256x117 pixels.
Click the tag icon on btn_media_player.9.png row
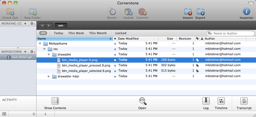click(x=197, y=60)
